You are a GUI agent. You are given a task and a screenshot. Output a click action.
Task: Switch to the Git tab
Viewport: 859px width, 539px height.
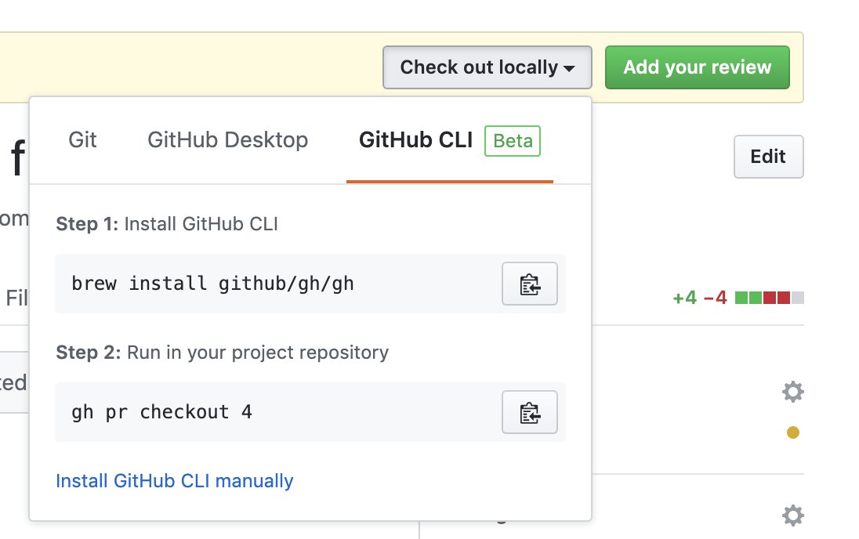(x=82, y=140)
